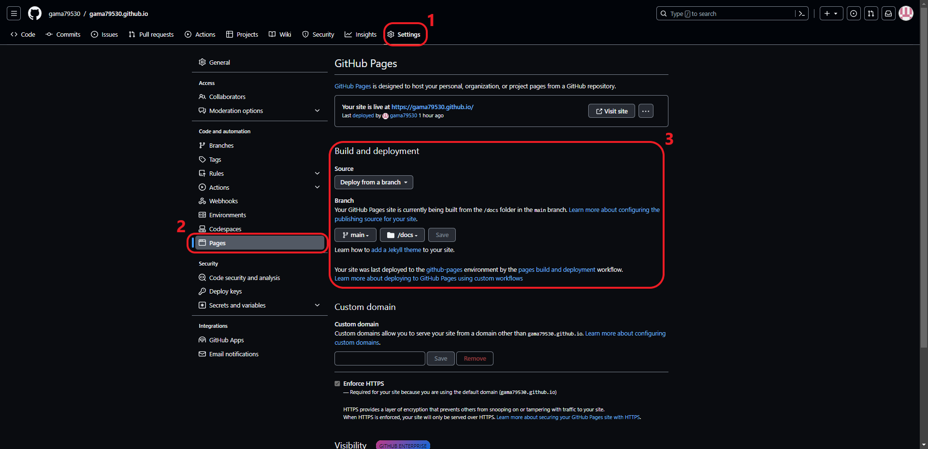The image size is (928, 449).
Task: Open the notifications inbox icon
Action: [x=888, y=13]
